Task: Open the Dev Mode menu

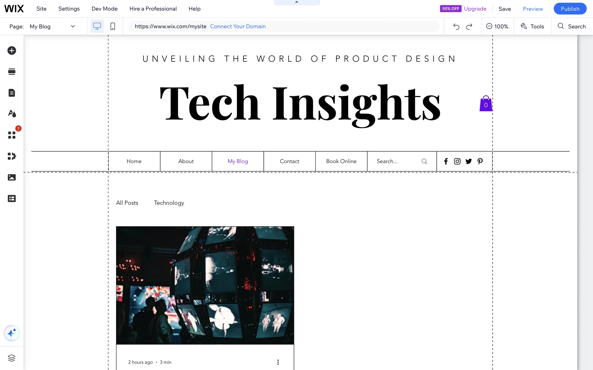Action: [x=104, y=9]
